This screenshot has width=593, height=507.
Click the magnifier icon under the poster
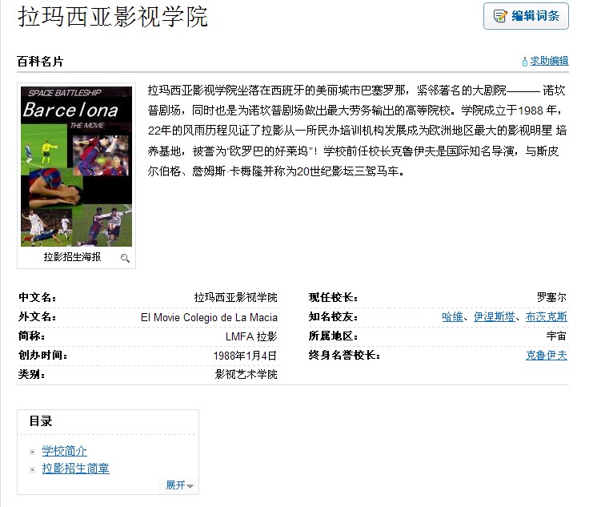pyautogui.click(x=125, y=258)
